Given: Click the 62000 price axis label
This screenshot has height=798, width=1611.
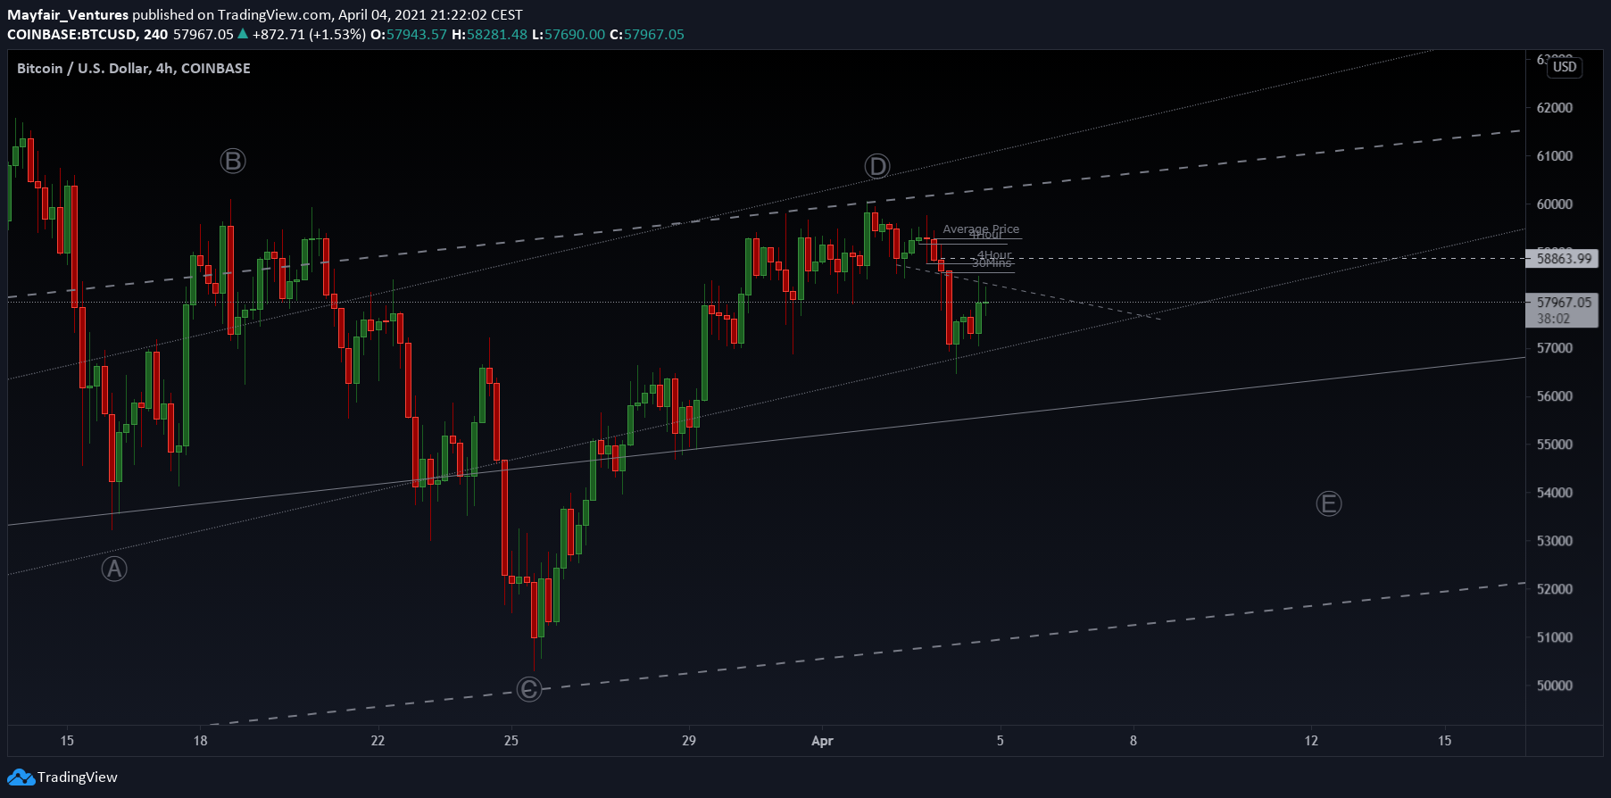Looking at the screenshot, I should 1555,107.
